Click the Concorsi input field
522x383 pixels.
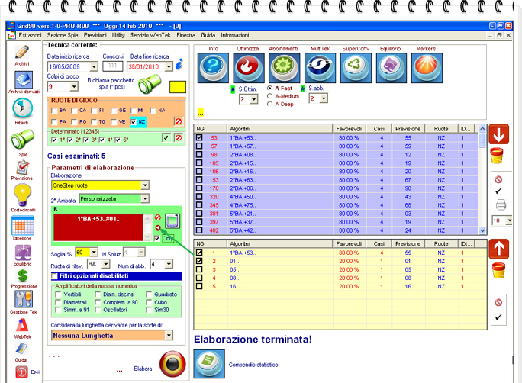[x=113, y=66]
